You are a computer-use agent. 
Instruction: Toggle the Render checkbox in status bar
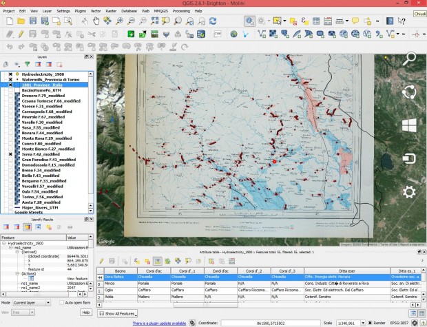(x=370, y=323)
